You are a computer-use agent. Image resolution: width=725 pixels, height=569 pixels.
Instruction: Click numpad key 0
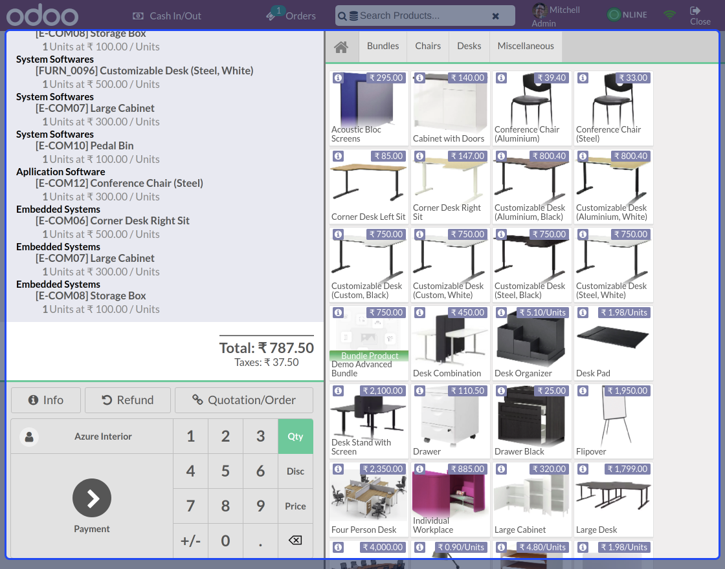[226, 541]
